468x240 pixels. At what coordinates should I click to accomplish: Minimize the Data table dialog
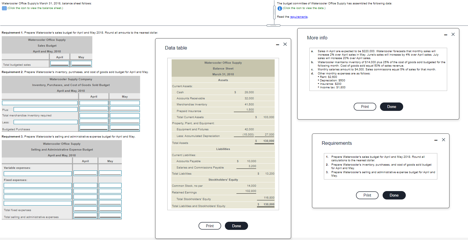point(278,45)
